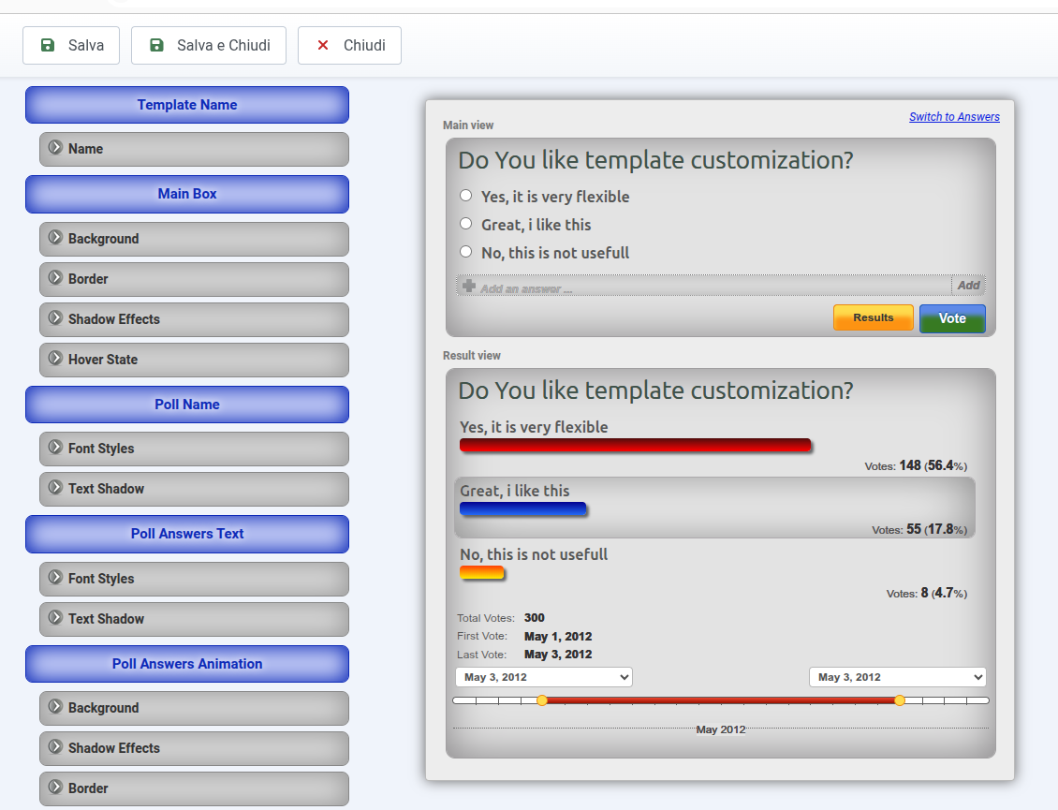
Task: Click arrow icon beside Main Box Background
Action: [55, 238]
